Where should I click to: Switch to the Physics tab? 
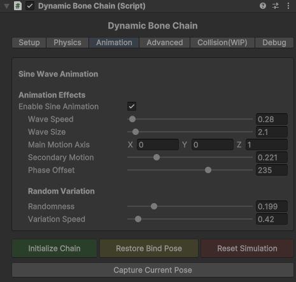coord(67,43)
